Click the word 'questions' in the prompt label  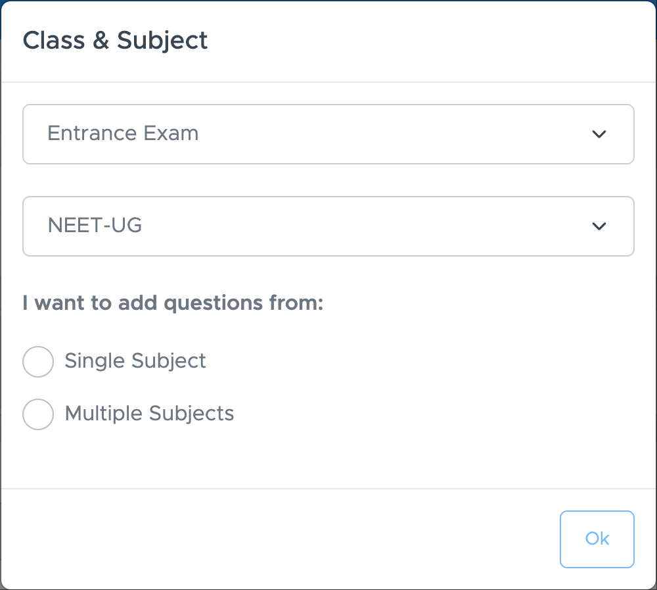(208, 303)
